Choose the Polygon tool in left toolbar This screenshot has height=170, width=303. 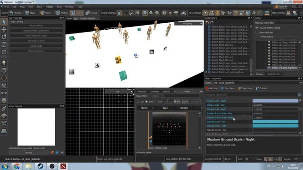click(4, 78)
